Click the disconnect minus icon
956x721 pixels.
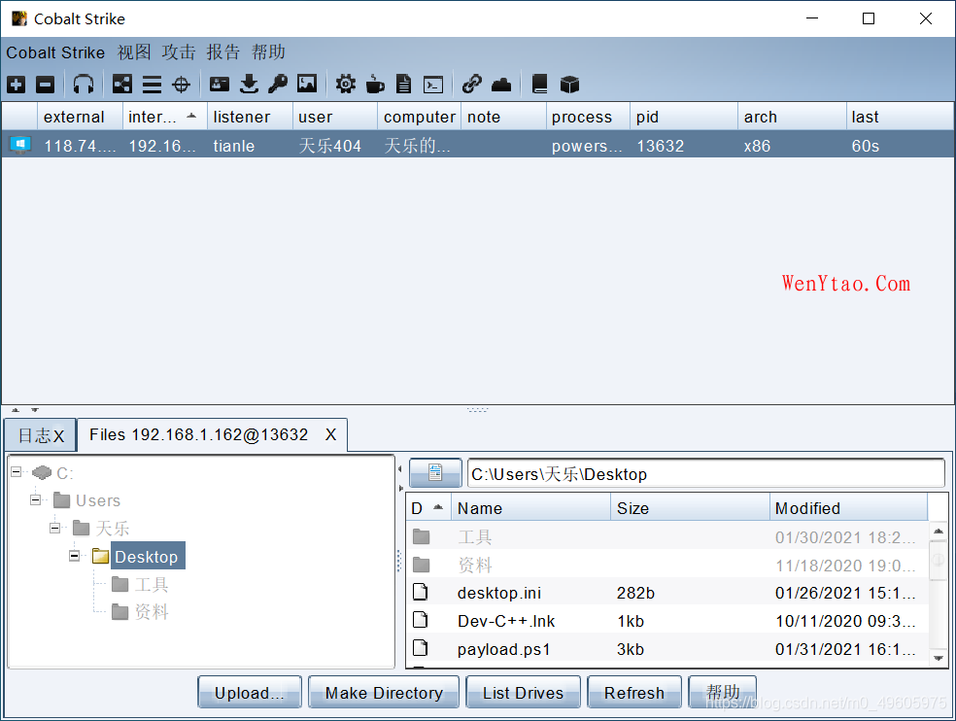click(45, 85)
